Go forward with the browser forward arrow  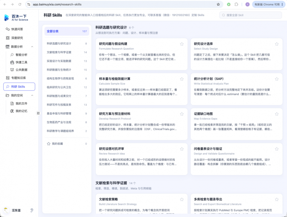click(x=12, y=4)
